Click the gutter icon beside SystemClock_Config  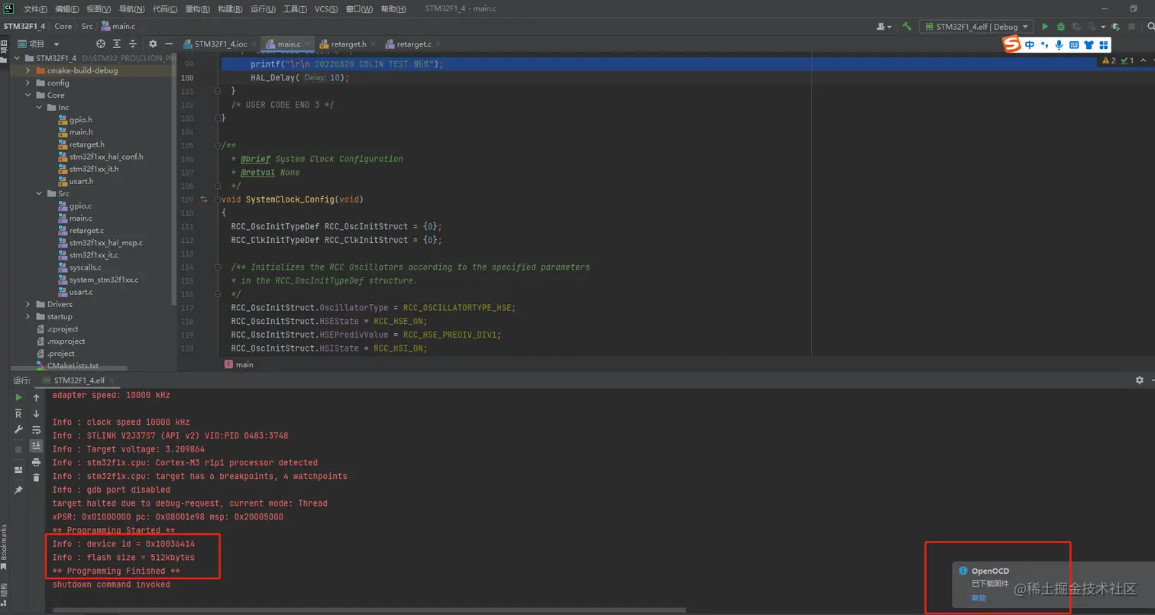coord(204,199)
